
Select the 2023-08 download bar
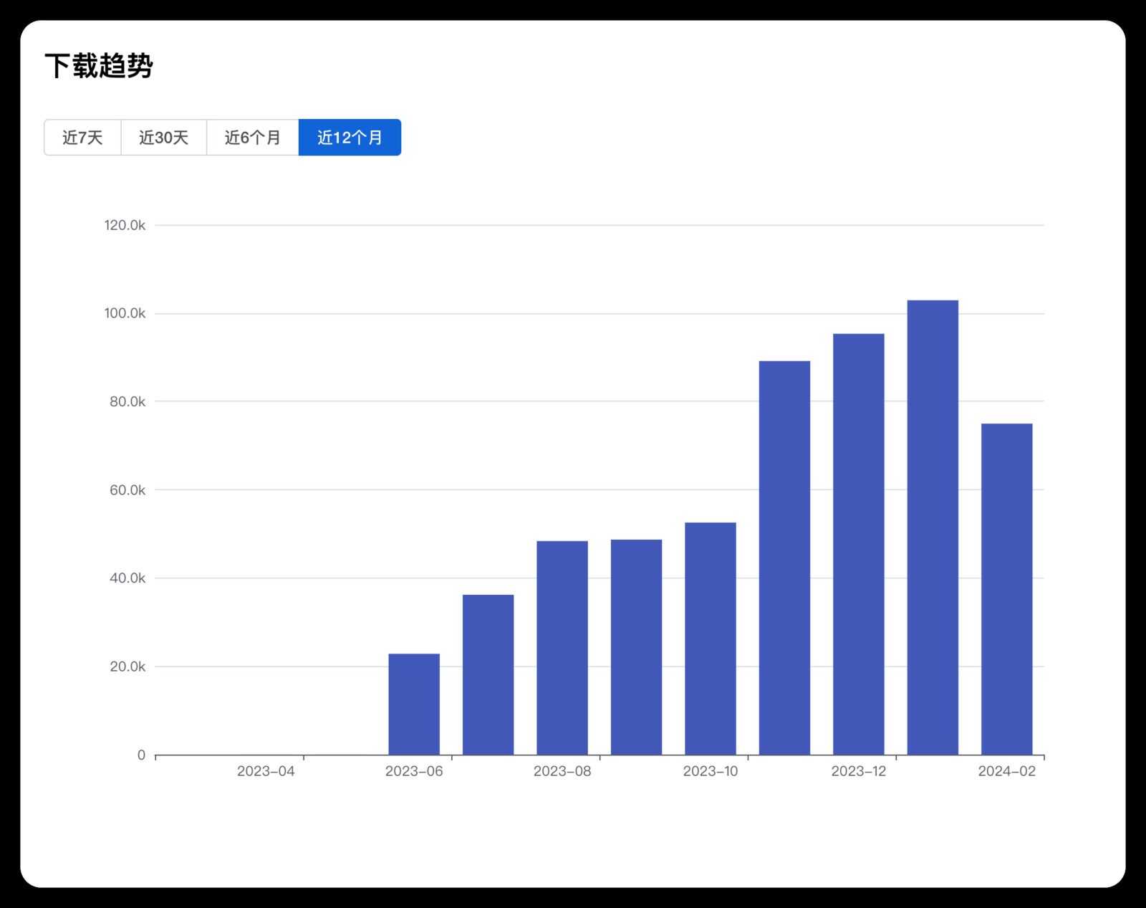point(562,648)
